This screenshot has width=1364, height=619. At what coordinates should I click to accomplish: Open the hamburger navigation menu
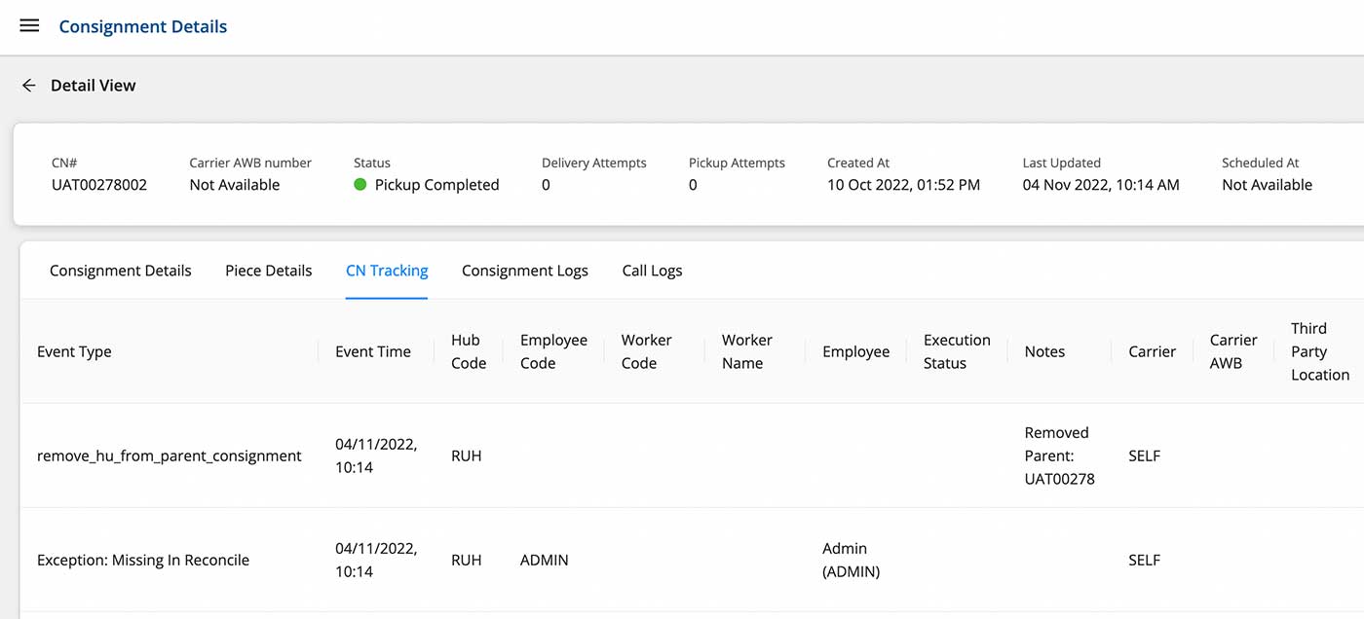[29, 26]
